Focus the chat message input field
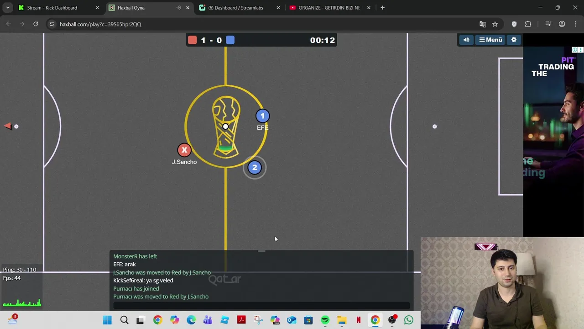The width and height of the screenshot is (584, 329). point(261,306)
